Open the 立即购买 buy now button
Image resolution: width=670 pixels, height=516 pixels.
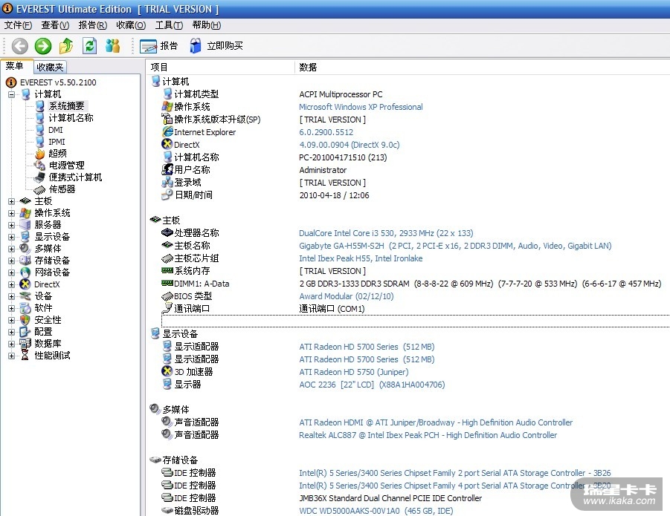pyautogui.click(x=216, y=46)
